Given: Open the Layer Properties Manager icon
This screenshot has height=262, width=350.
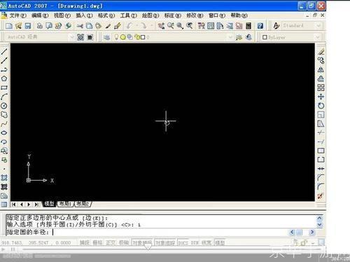Looking at the screenshot, I should (106, 37).
